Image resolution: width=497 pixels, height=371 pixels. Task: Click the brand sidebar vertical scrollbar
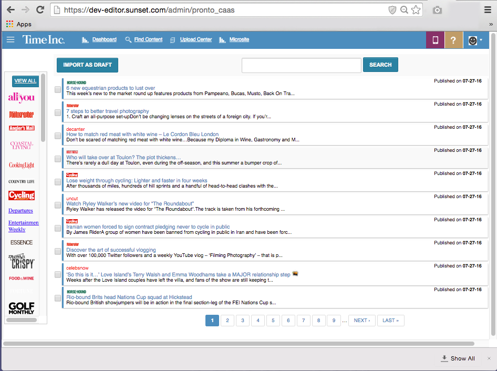tap(43, 108)
